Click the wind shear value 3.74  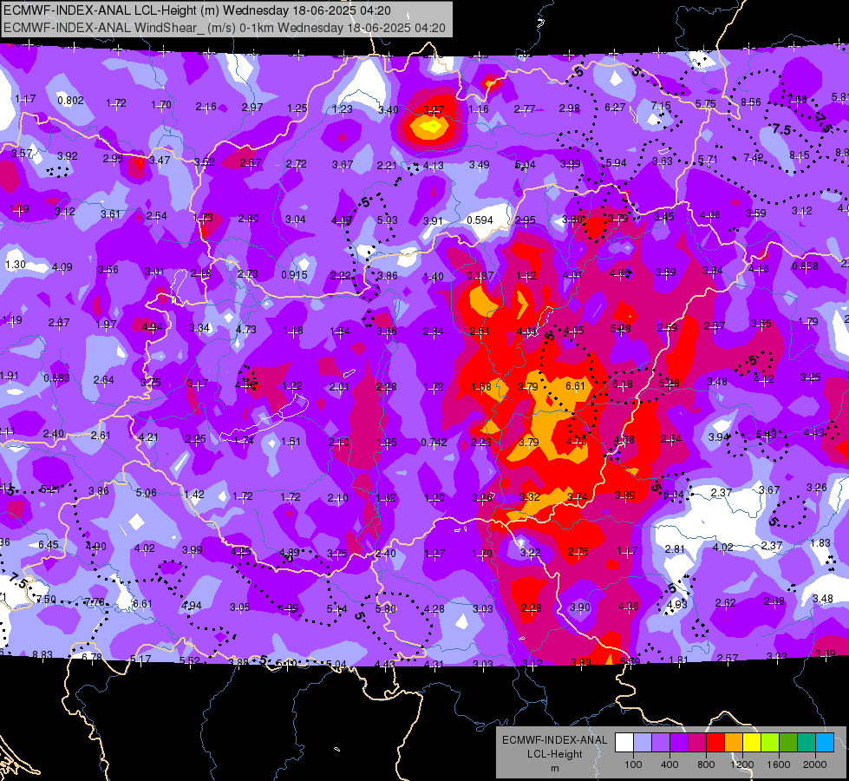click(578, 496)
